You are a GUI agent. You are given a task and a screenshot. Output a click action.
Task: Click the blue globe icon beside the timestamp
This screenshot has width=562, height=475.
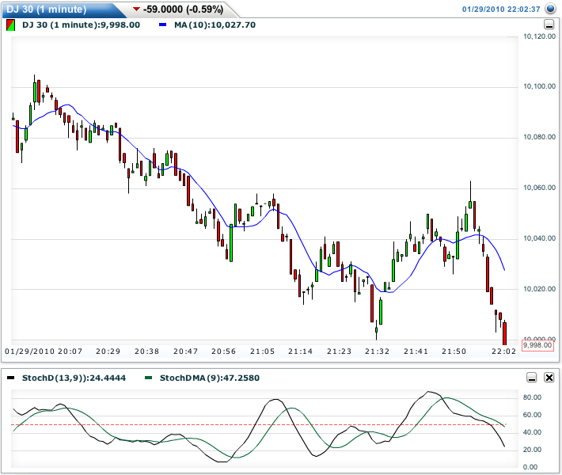point(550,9)
